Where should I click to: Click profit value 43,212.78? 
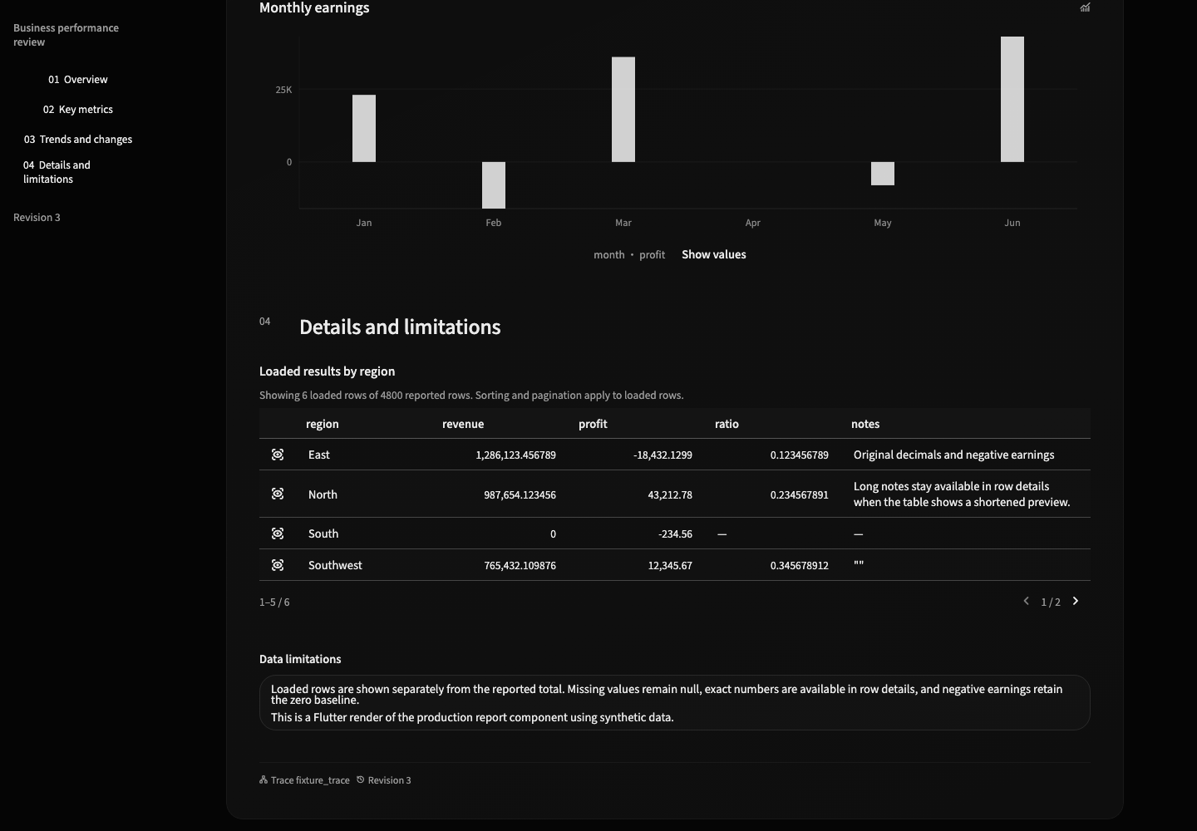pyautogui.click(x=670, y=495)
